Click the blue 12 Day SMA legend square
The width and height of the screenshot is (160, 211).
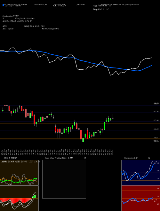tap(4, 5)
